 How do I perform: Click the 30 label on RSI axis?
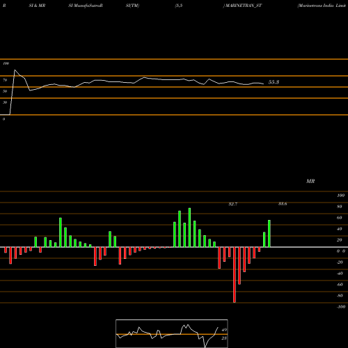(5, 102)
